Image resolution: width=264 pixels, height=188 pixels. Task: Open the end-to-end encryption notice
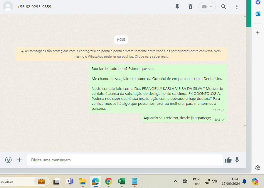121,54
